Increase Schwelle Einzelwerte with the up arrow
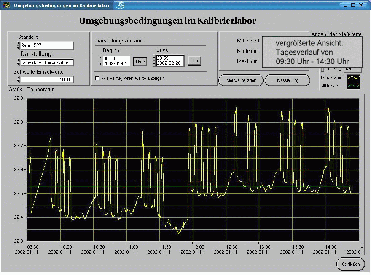This screenshot has height=275, width=371. point(19,78)
